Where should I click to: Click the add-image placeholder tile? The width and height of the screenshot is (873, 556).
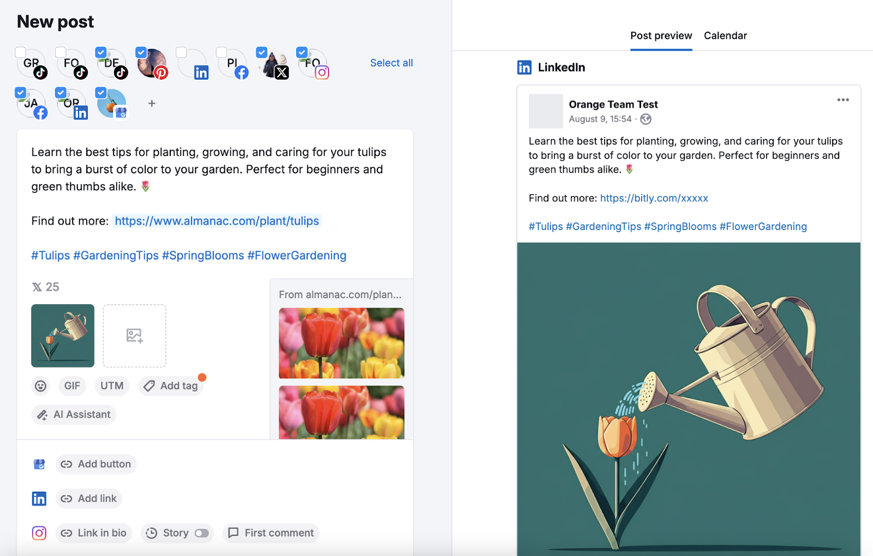134,336
